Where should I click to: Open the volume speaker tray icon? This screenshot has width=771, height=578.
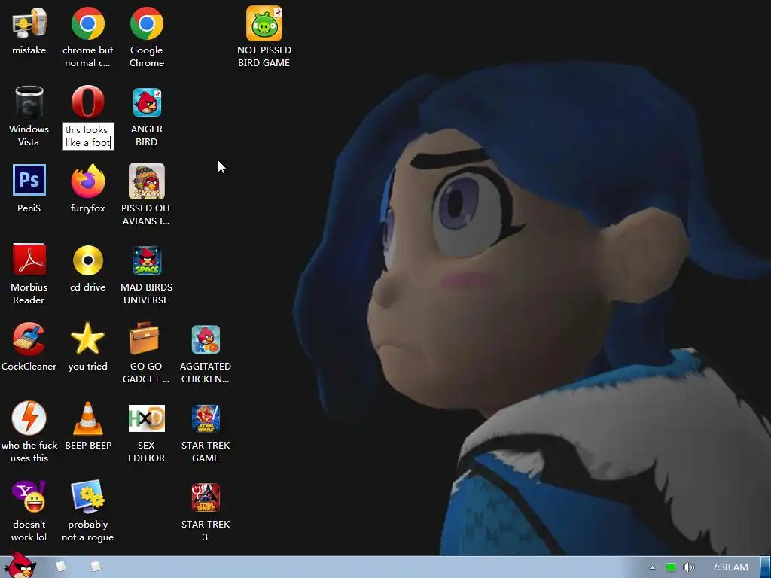[x=688, y=567]
